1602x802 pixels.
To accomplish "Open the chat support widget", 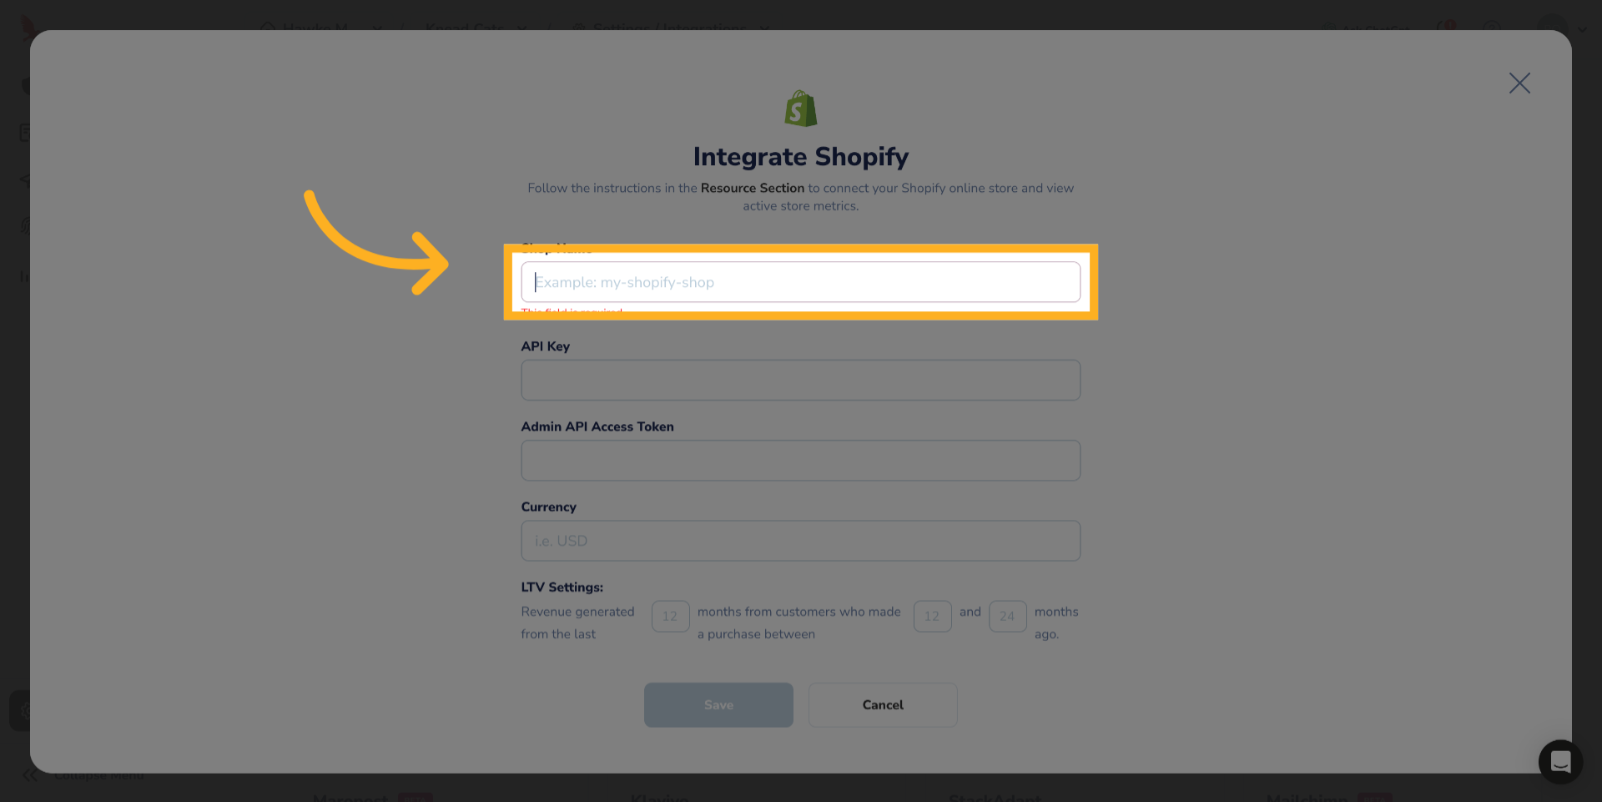I will point(1560,761).
